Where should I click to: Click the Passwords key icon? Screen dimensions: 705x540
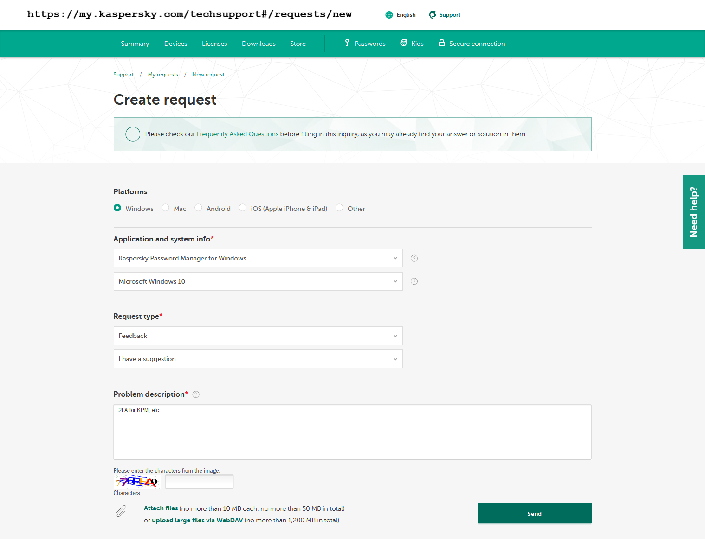(347, 43)
